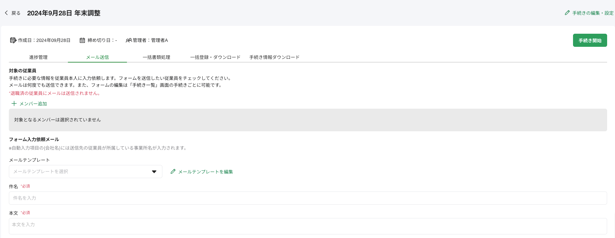Click pencil icon beside メールテンプレートを編集
The image size is (615, 238).
pos(173,171)
